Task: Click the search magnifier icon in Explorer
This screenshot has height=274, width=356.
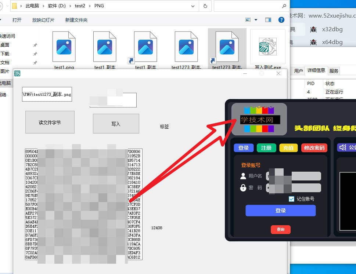Action: [284, 6]
